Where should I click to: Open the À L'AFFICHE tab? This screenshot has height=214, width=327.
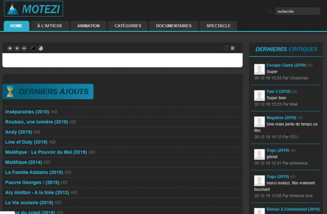point(49,26)
